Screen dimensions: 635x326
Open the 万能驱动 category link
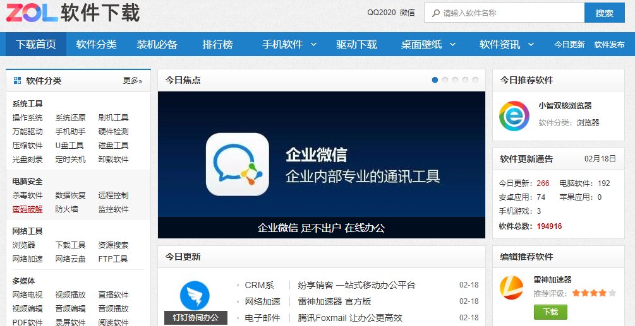tap(28, 132)
